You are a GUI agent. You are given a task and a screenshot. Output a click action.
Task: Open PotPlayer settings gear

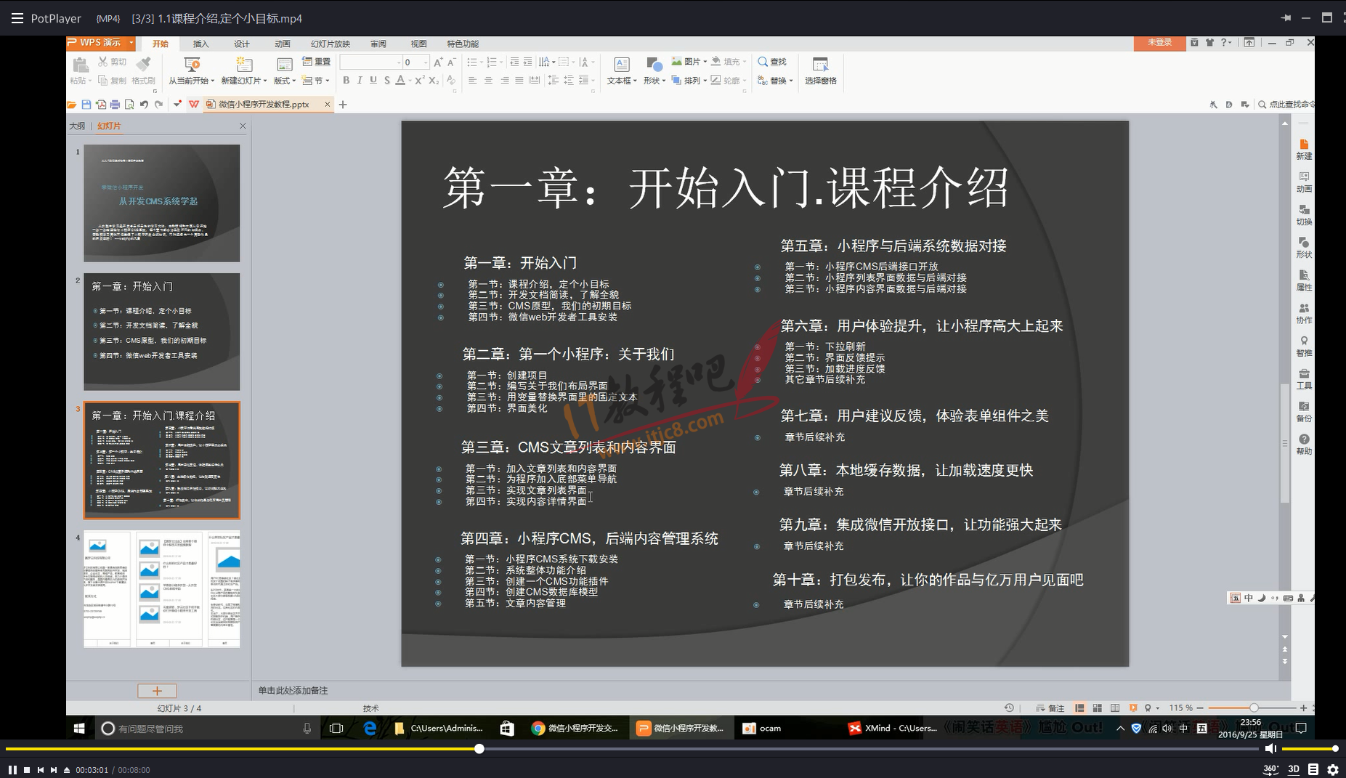click(1333, 769)
